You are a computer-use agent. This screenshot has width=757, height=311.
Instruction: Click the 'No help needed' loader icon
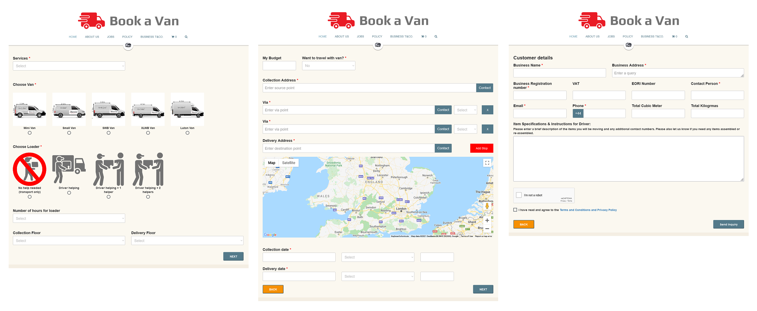pyautogui.click(x=29, y=169)
